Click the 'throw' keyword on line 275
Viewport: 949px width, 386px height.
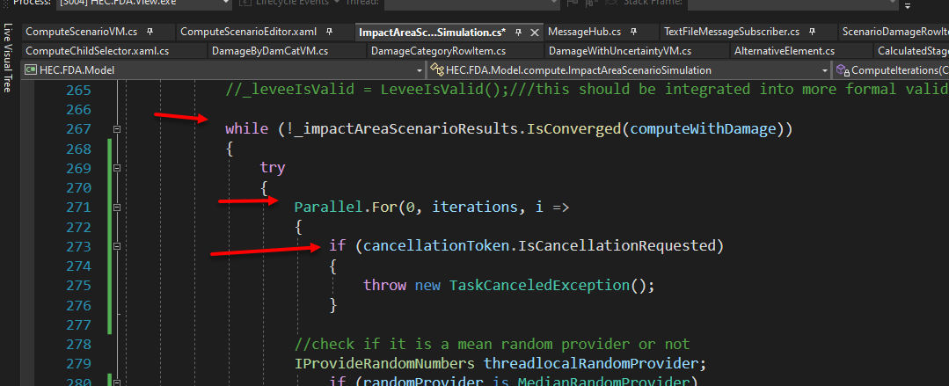pyautogui.click(x=384, y=286)
